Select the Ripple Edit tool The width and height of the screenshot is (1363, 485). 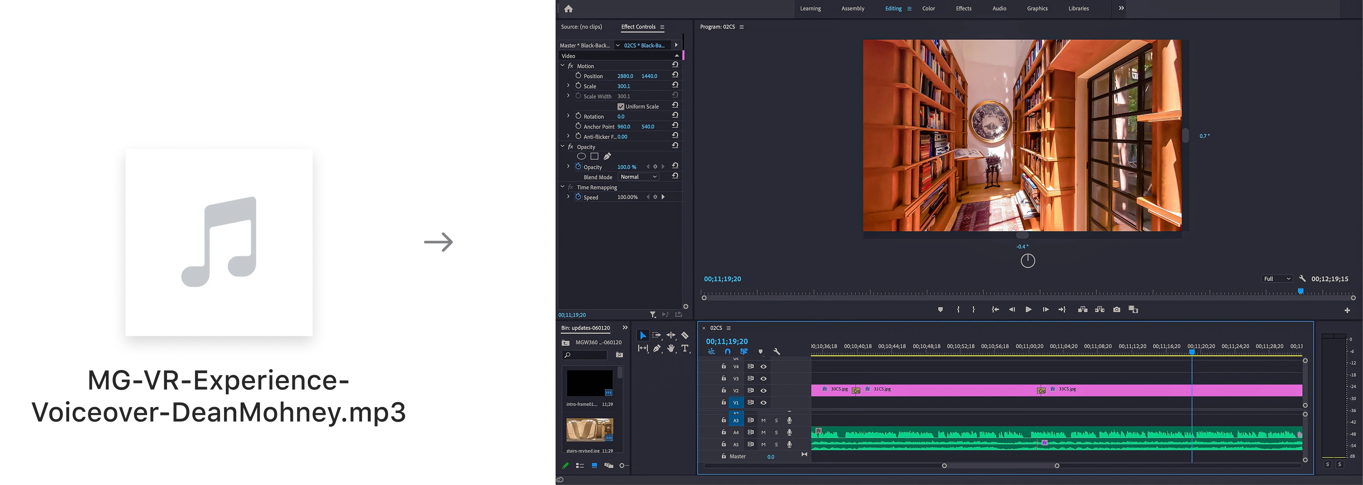click(x=671, y=335)
